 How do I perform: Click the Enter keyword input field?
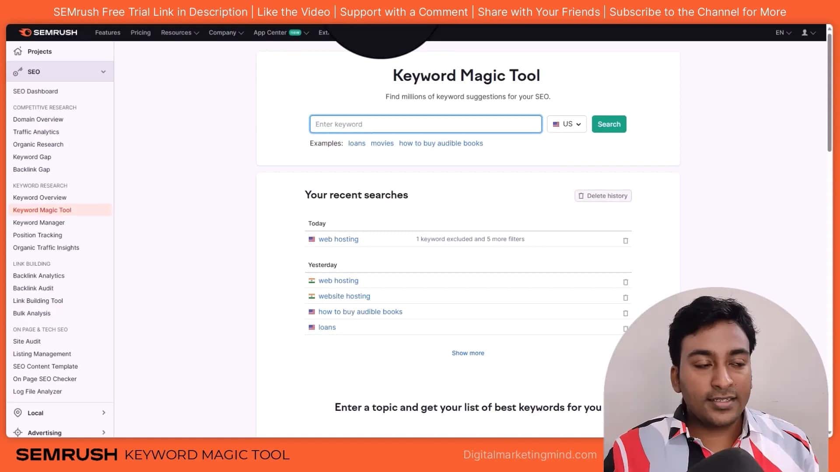tap(425, 124)
